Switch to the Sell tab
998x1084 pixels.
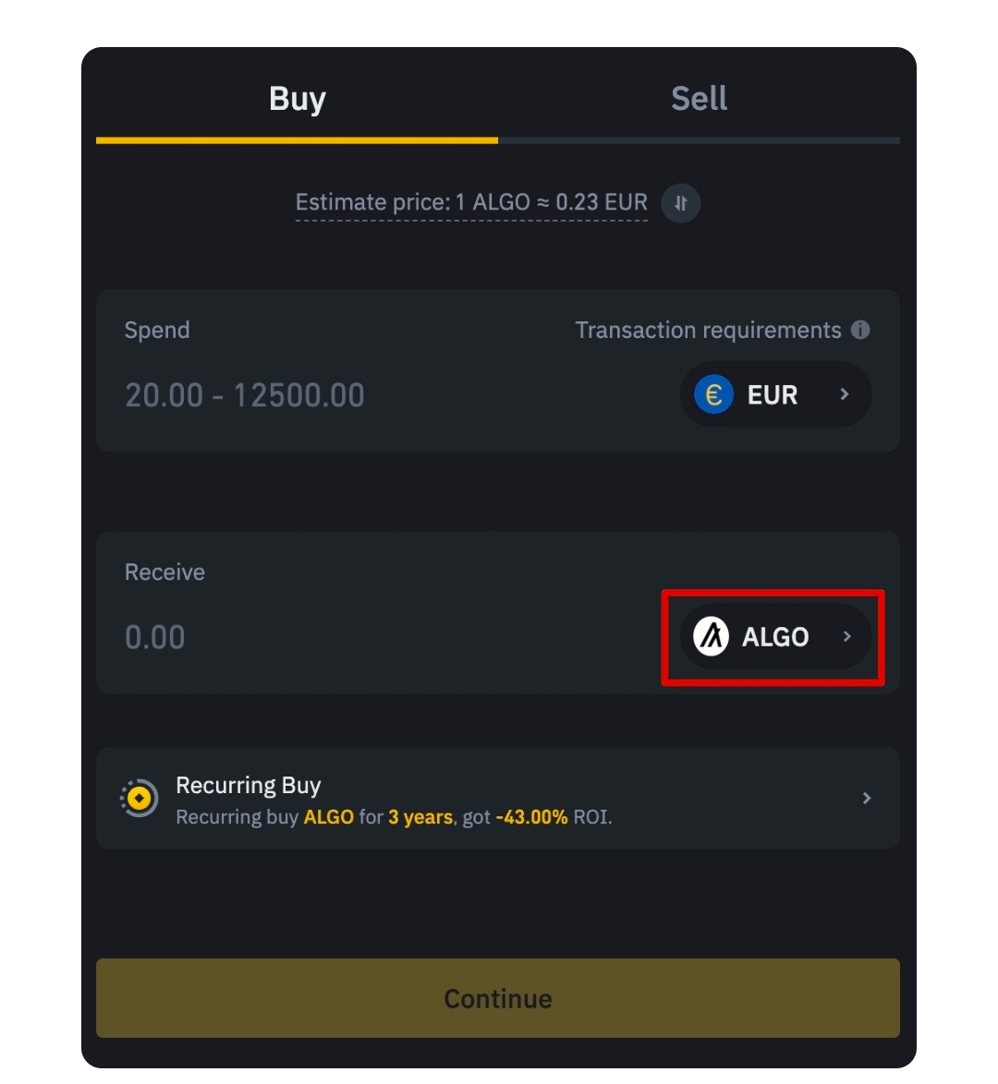(699, 99)
